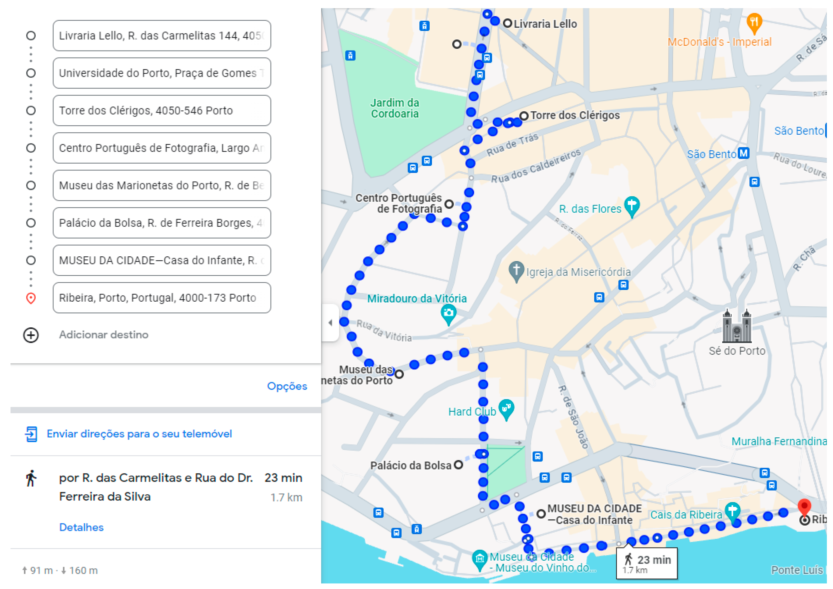Click the Adicionar destino plus icon
This screenshot has width=833, height=589.
pos(31,335)
